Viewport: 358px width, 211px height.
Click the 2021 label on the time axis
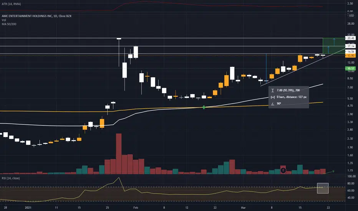pos(28,208)
